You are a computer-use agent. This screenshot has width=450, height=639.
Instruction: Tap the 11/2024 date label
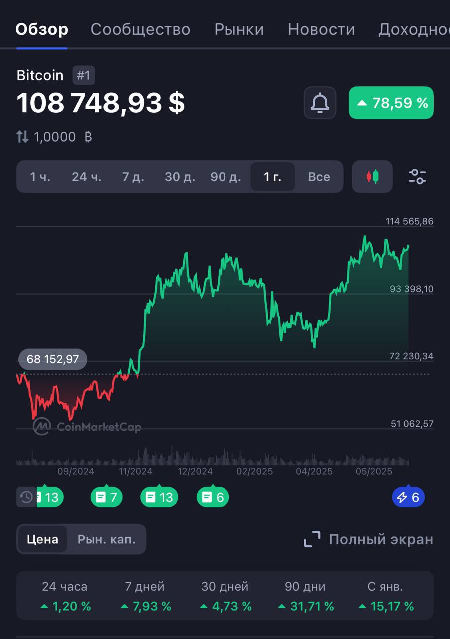(135, 471)
